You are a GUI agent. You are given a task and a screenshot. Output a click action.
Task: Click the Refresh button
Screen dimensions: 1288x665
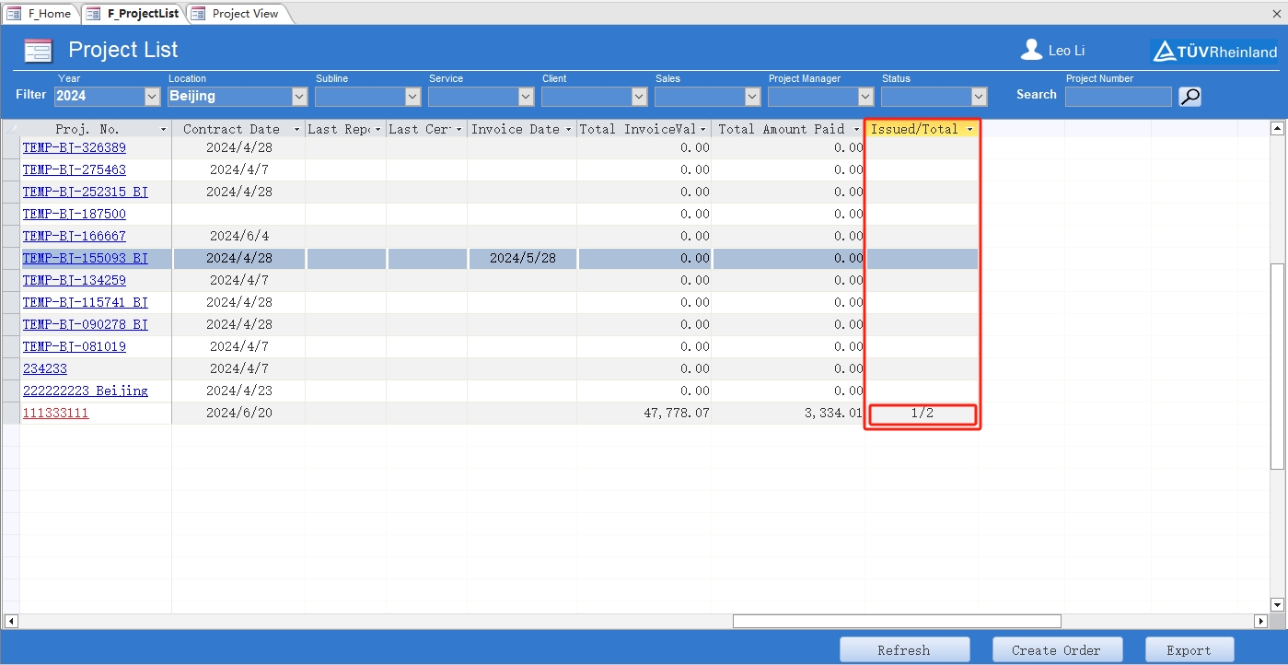point(904,649)
